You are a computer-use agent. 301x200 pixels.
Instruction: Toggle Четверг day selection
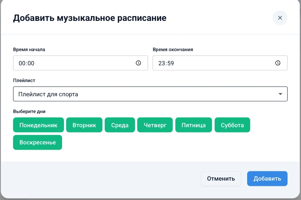pos(155,125)
